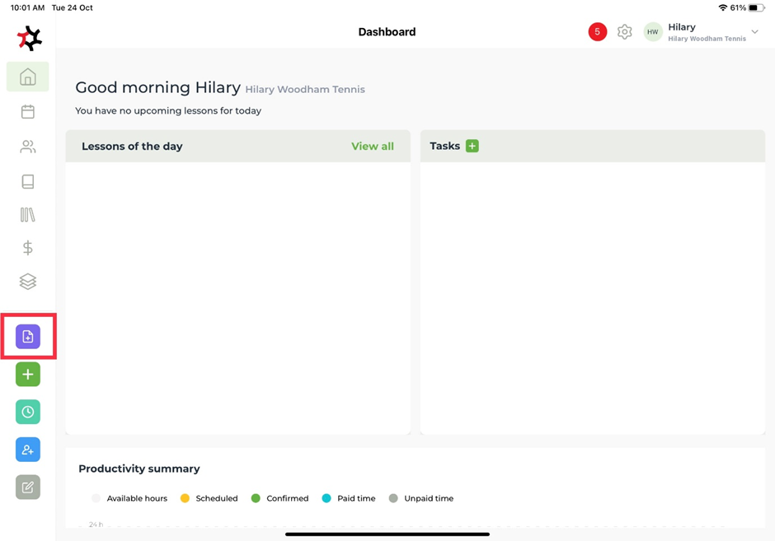Click the purple add document button

click(x=28, y=337)
